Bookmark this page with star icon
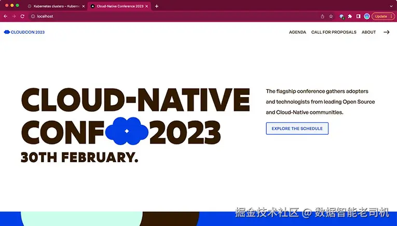 tap(331, 17)
